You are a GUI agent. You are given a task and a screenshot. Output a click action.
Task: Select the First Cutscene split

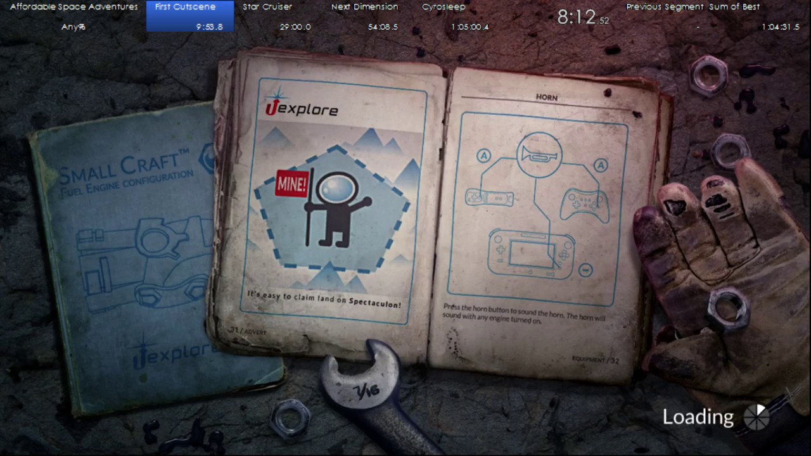point(190,16)
